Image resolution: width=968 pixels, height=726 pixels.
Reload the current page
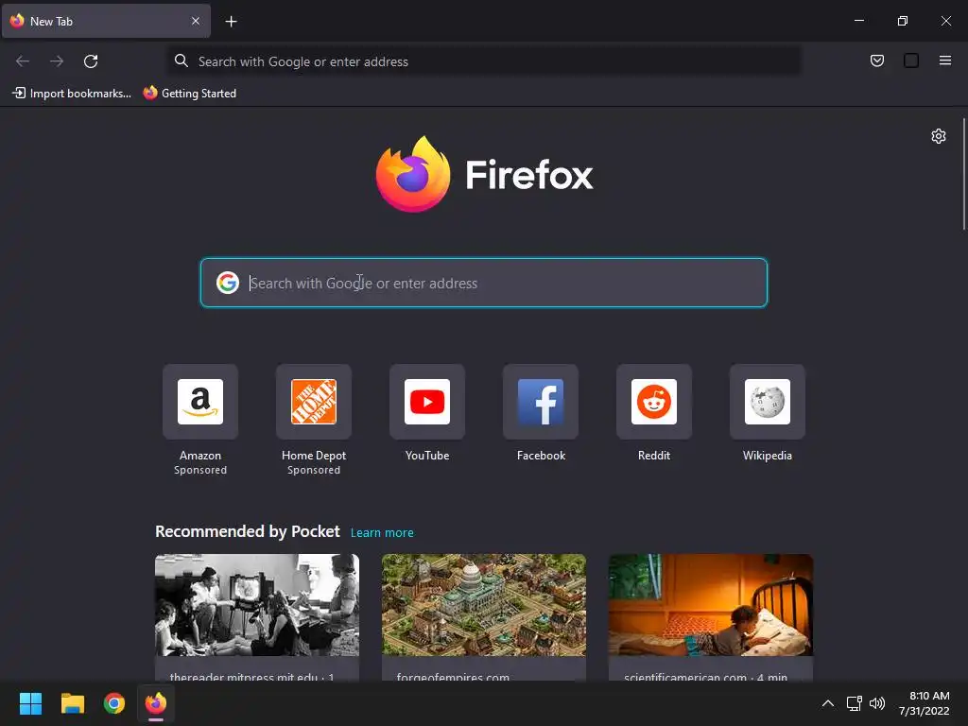tap(91, 61)
